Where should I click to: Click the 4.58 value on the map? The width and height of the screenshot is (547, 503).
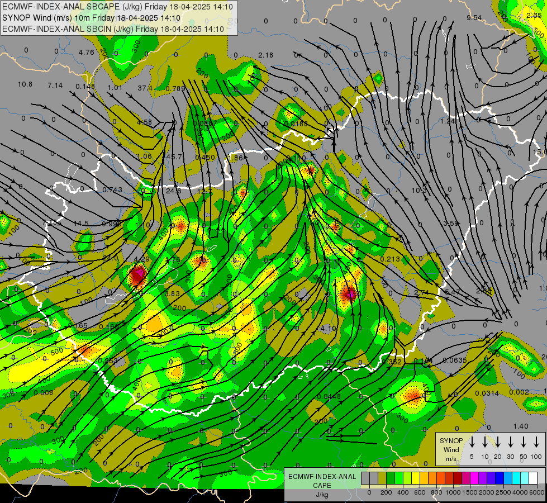pyautogui.click(x=144, y=122)
